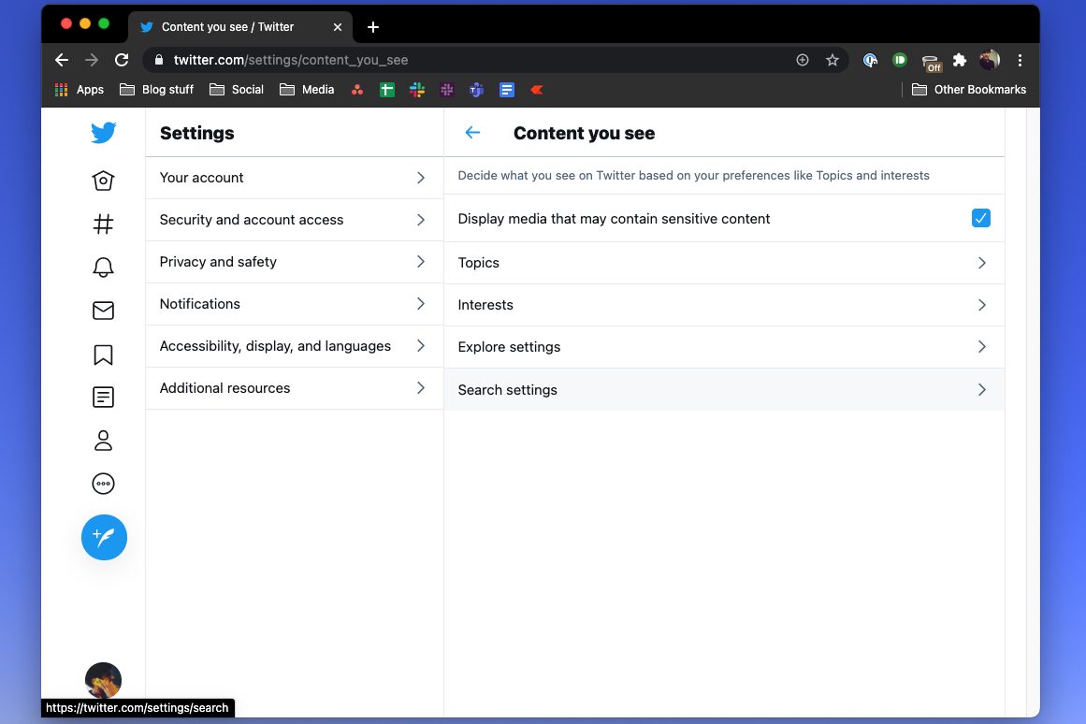
Task: Go to Home timeline icon in sidebar
Action: [103, 181]
